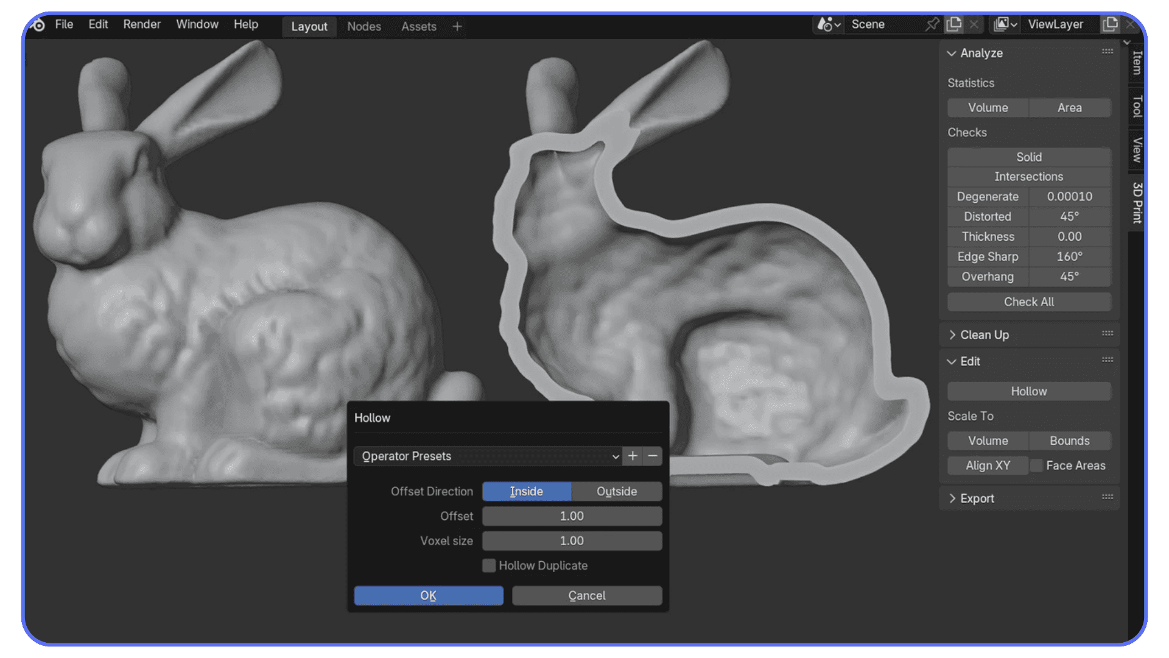Toggle the Face Areas checkbox
This screenshot has height=658, width=1169.
(1036, 465)
